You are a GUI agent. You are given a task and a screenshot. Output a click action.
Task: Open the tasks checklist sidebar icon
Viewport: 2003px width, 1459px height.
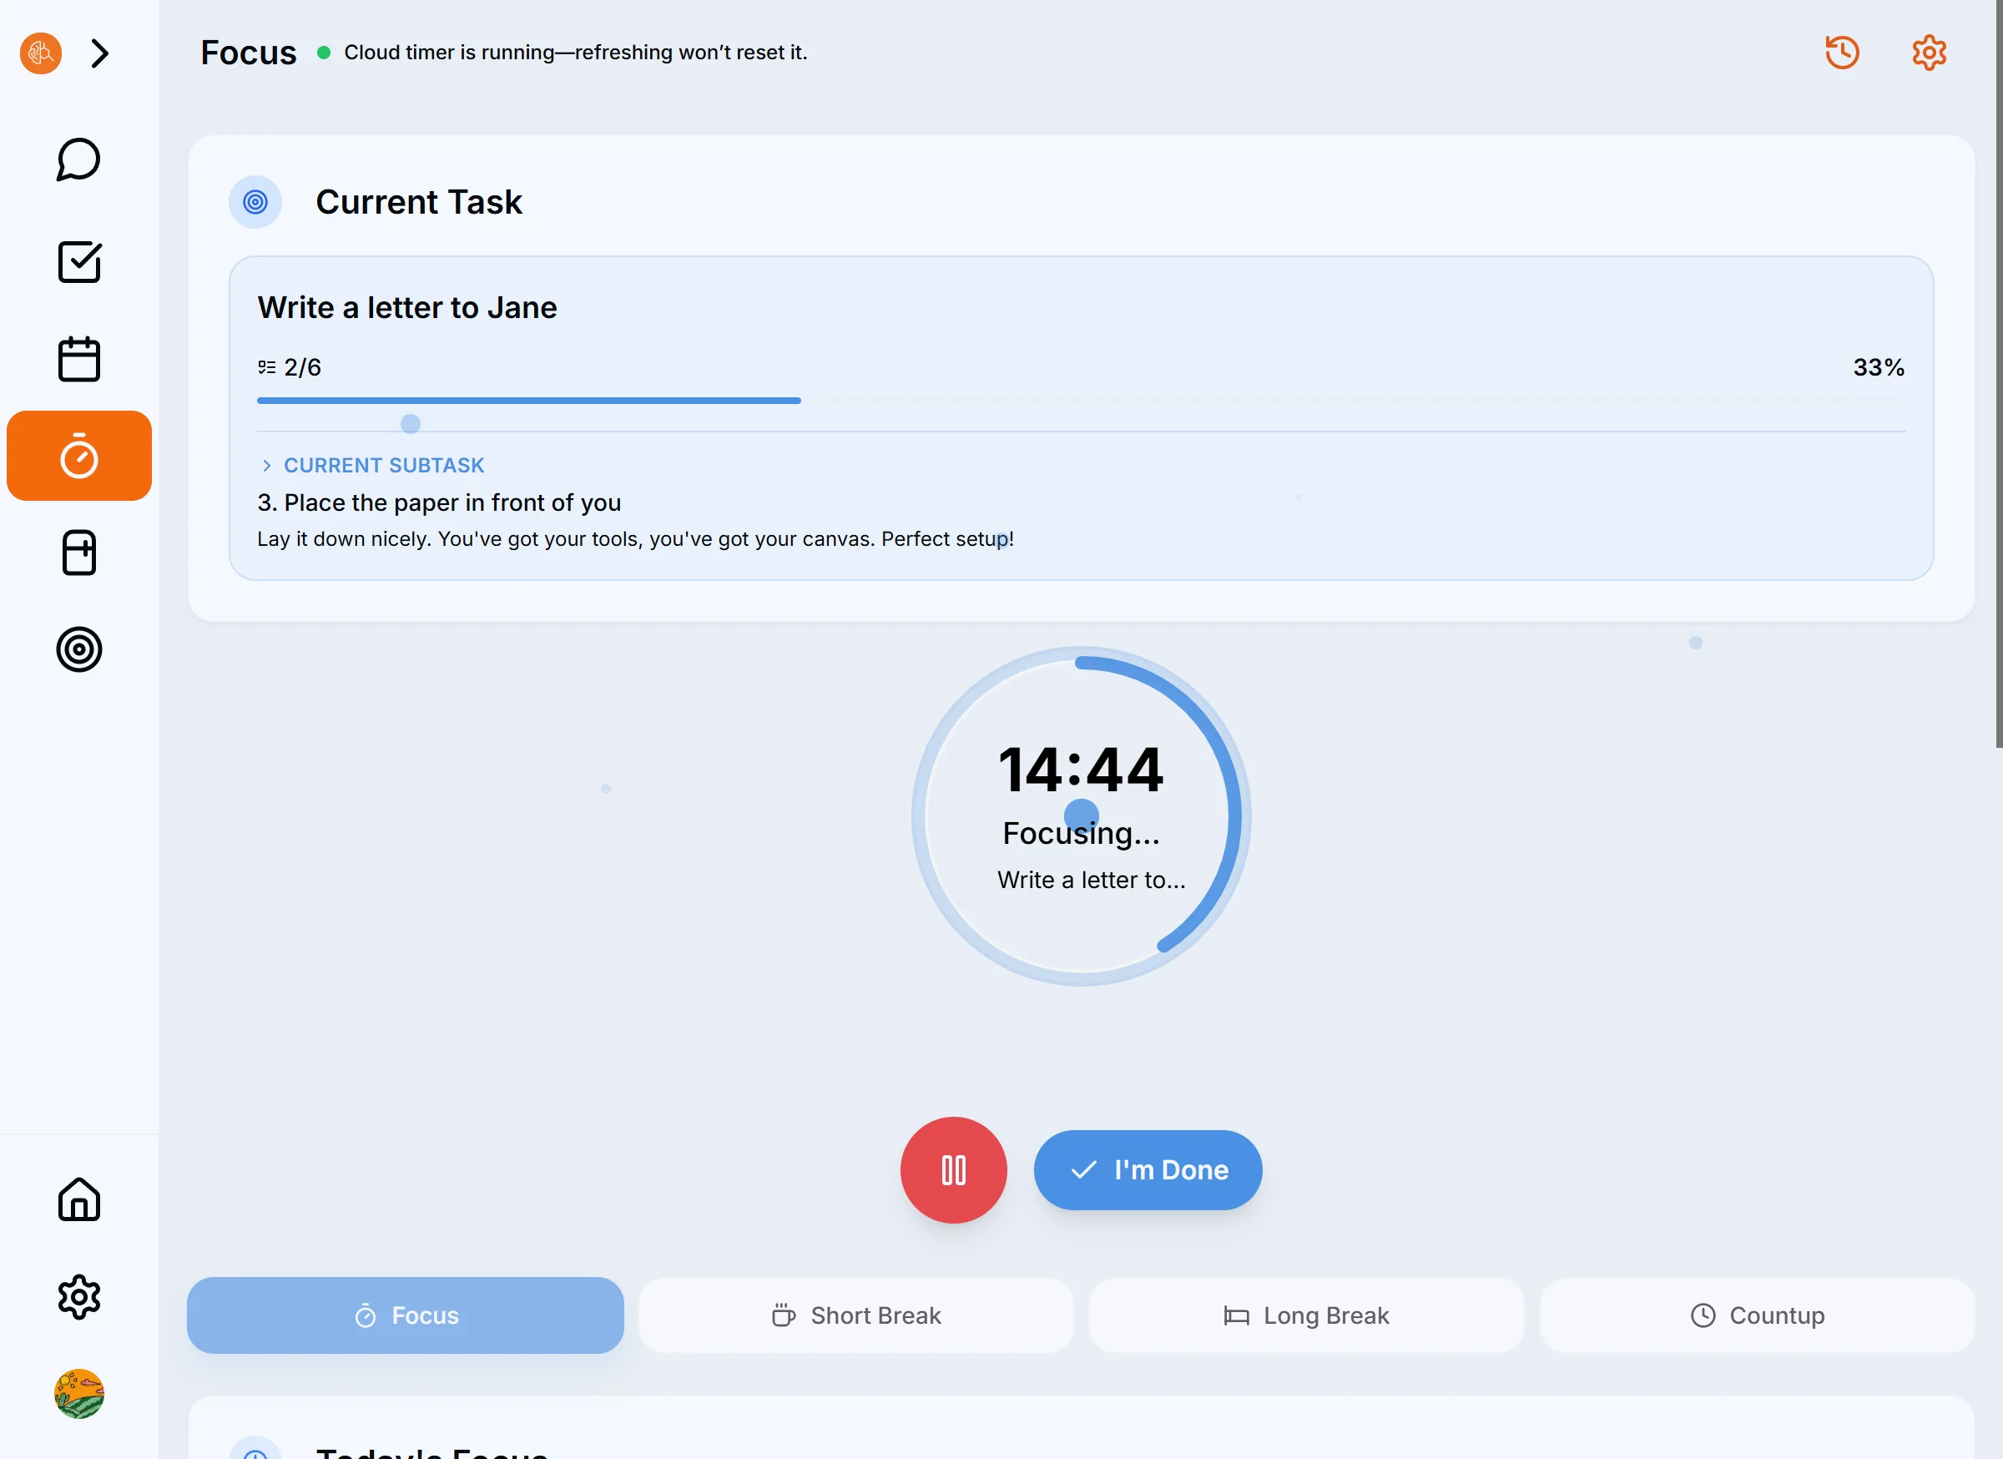coord(78,261)
